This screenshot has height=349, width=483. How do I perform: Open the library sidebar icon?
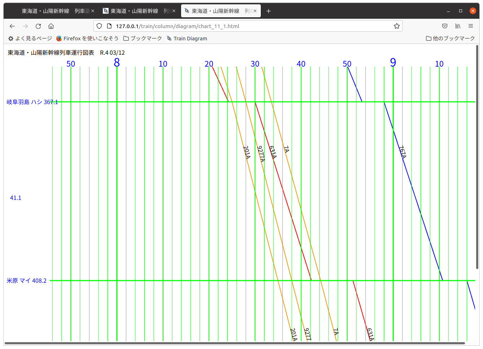[458, 26]
